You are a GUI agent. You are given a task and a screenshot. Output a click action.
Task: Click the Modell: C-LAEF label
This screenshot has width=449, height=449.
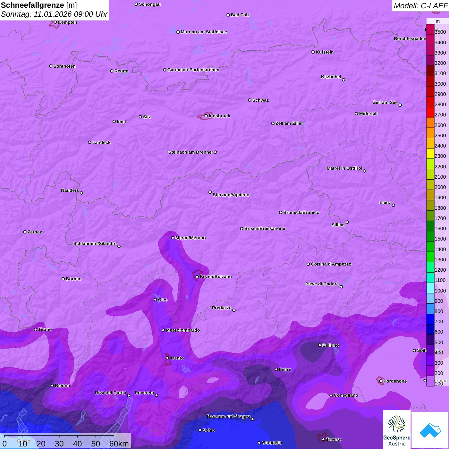click(420, 6)
